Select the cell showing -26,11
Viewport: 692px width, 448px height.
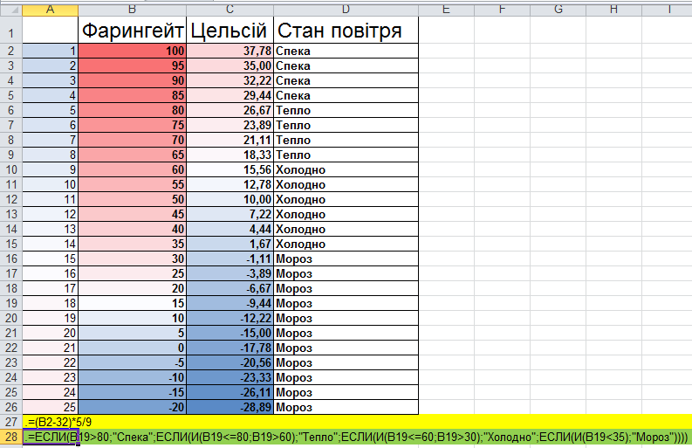coord(230,392)
